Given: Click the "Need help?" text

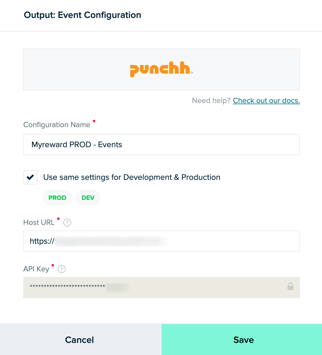Looking at the screenshot, I should 211,101.
